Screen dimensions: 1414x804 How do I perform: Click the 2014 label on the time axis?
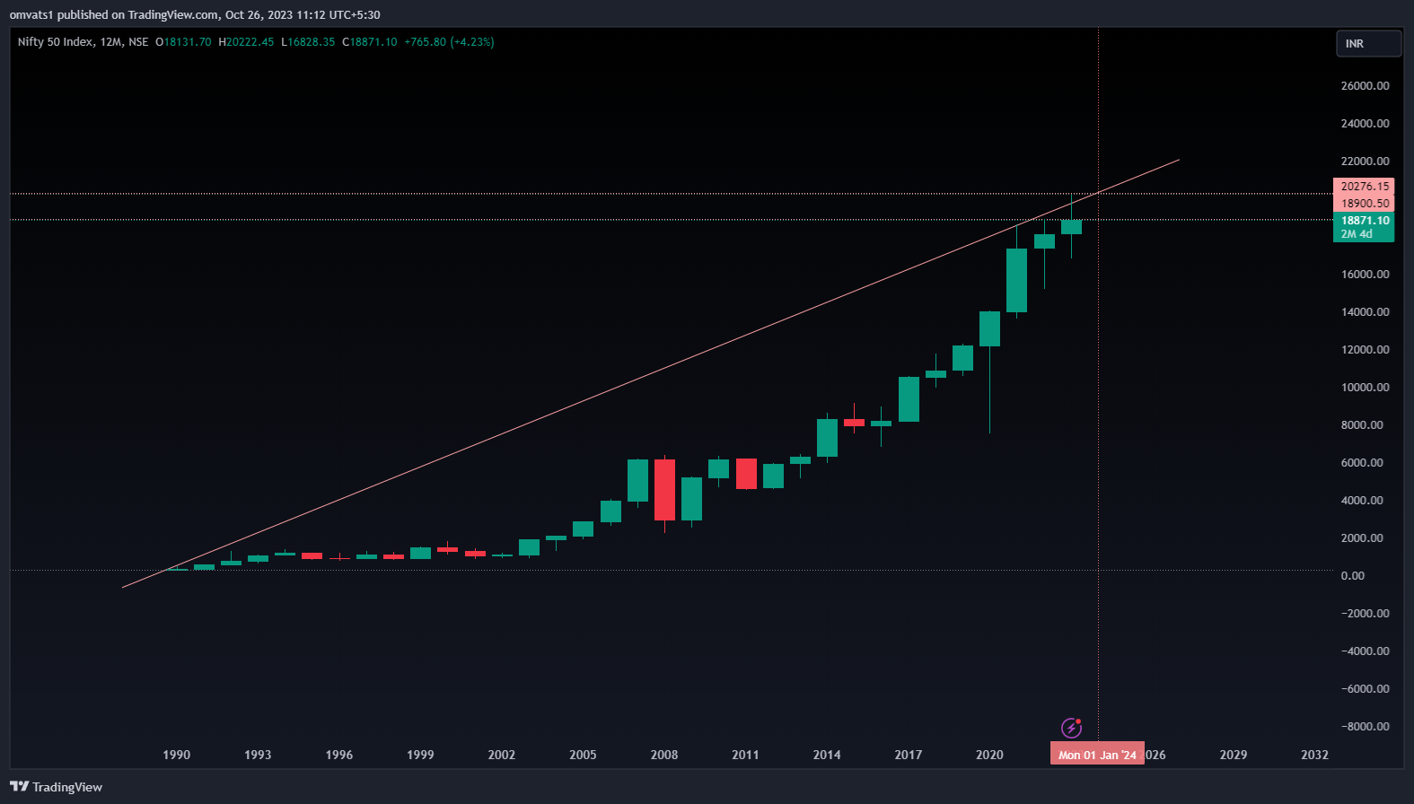tap(827, 755)
